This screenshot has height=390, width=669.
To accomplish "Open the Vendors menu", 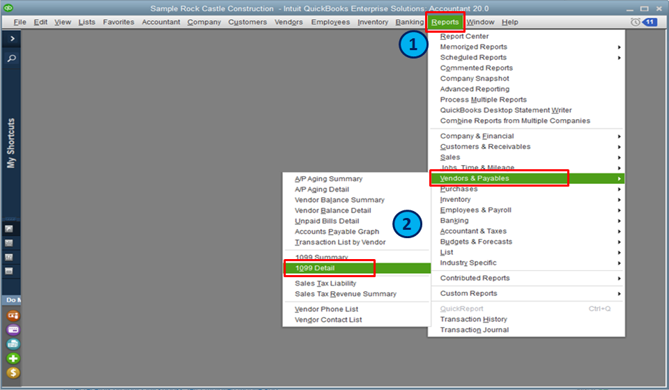I will pos(289,22).
